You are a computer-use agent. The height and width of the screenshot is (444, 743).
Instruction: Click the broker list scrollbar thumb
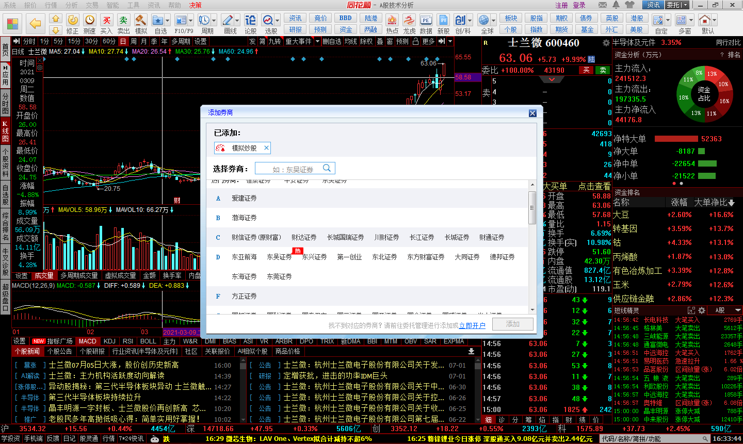coord(532,207)
